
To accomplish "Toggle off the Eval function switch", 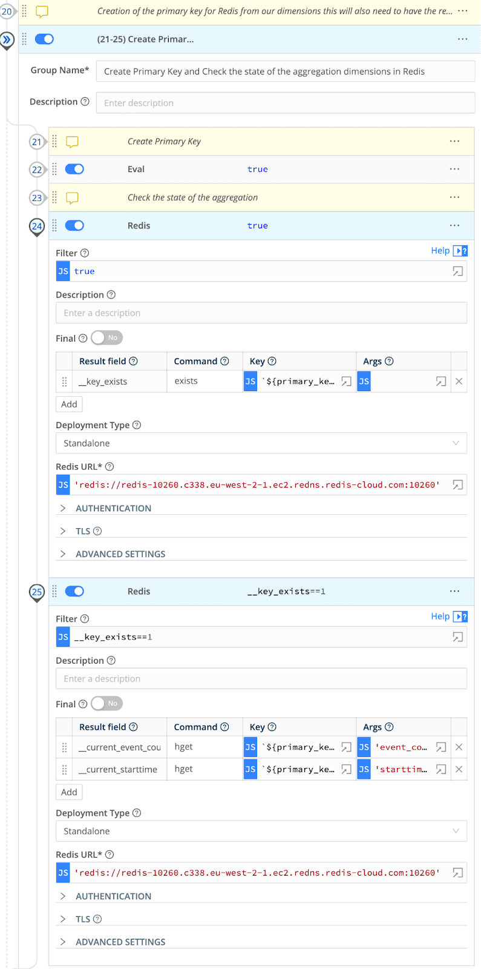I will coord(74,170).
